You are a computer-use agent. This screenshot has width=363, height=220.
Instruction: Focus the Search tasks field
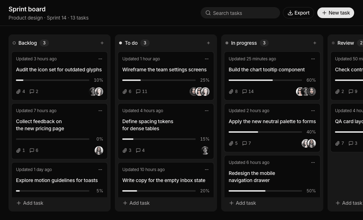[x=240, y=13]
